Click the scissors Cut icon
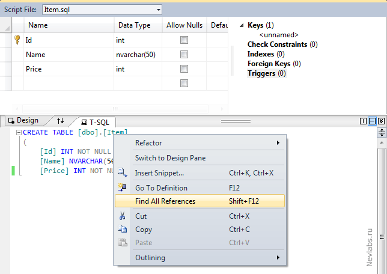This screenshot has height=274, width=387. tap(123, 216)
